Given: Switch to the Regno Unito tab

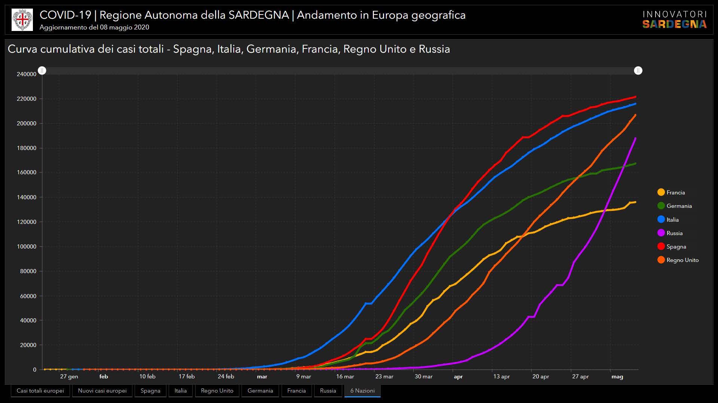Looking at the screenshot, I should tap(217, 391).
